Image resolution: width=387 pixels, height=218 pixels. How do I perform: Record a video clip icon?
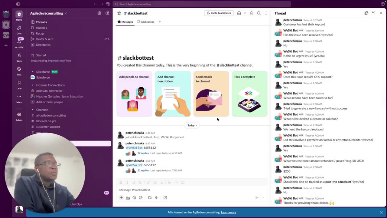pyautogui.click(x=150, y=198)
